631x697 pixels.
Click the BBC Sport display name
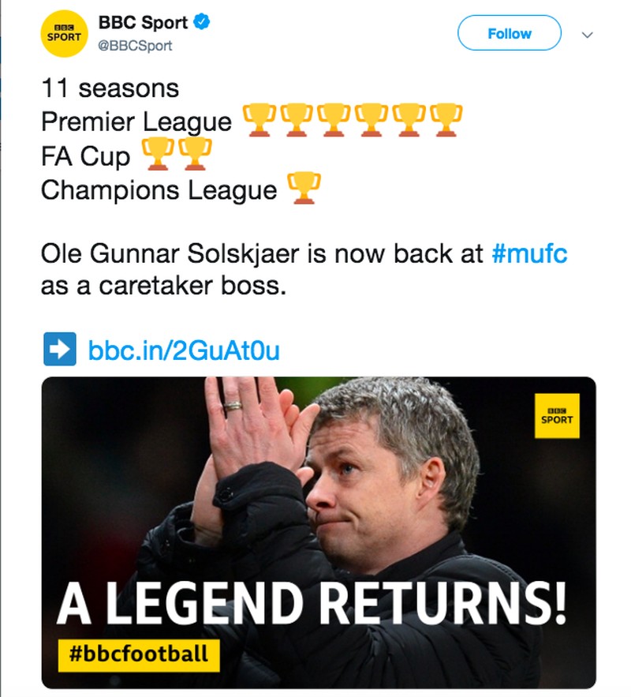coord(143,22)
